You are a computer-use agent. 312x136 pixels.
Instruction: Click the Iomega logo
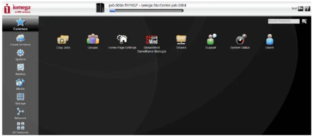tap(18, 9)
